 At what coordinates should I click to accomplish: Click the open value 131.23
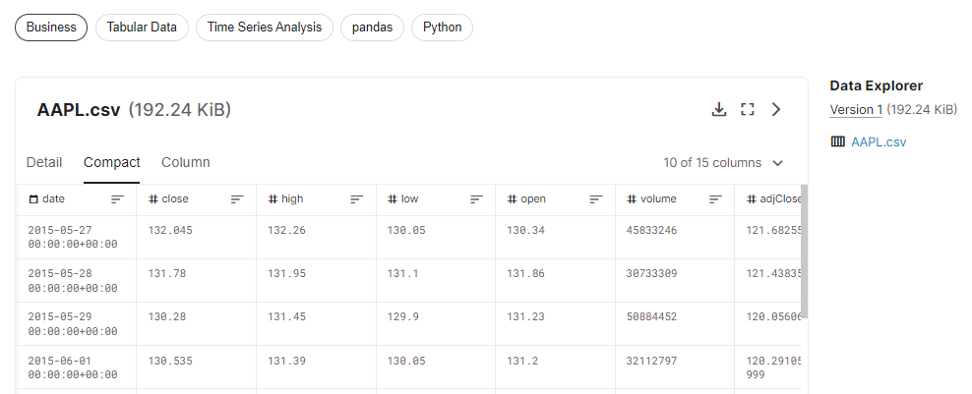click(525, 317)
